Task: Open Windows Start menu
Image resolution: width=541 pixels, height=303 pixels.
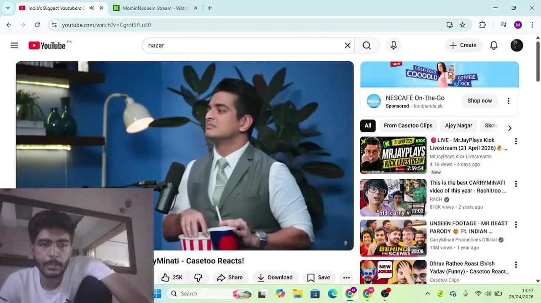Action: coord(158,293)
